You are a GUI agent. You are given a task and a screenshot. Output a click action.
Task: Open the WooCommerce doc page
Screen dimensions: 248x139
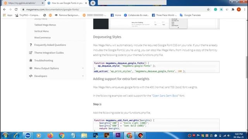point(42,37)
